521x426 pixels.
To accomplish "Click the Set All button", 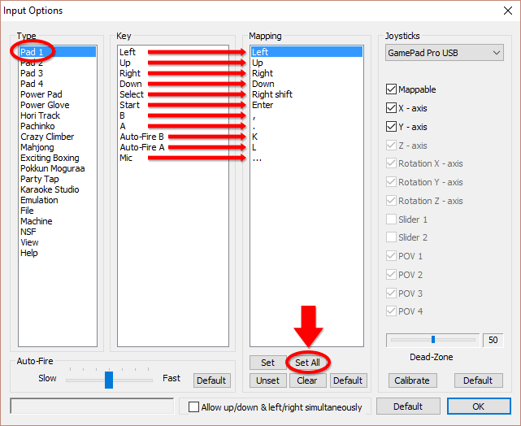I will [308, 363].
